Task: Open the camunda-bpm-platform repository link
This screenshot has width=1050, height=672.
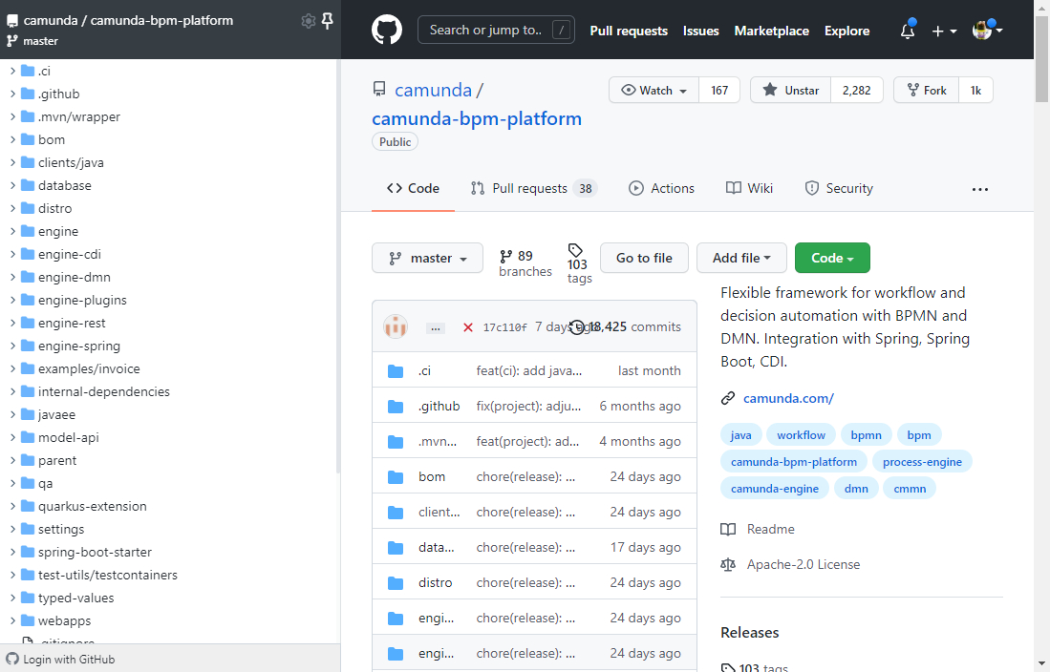Action: [x=477, y=118]
